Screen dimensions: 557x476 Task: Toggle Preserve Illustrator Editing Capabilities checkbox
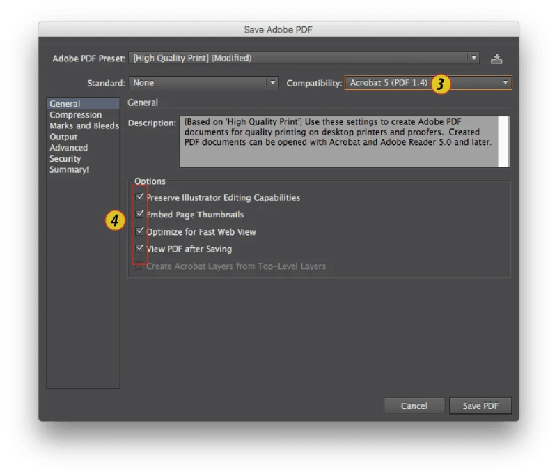click(140, 197)
